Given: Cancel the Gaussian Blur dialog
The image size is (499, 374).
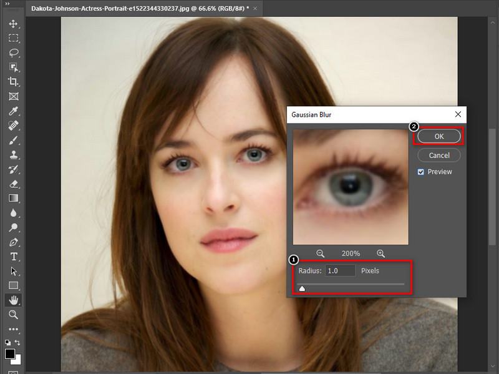Looking at the screenshot, I should [x=439, y=155].
